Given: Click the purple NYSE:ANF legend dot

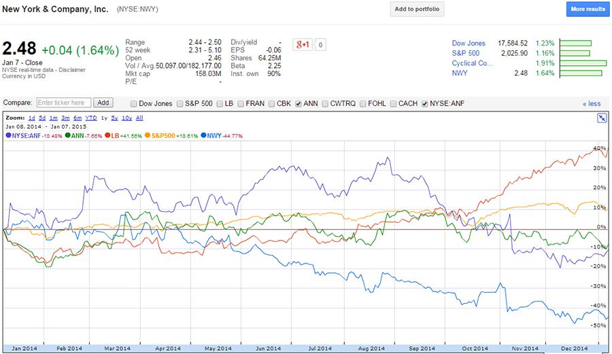Looking at the screenshot, I should [x=9, y=135].
